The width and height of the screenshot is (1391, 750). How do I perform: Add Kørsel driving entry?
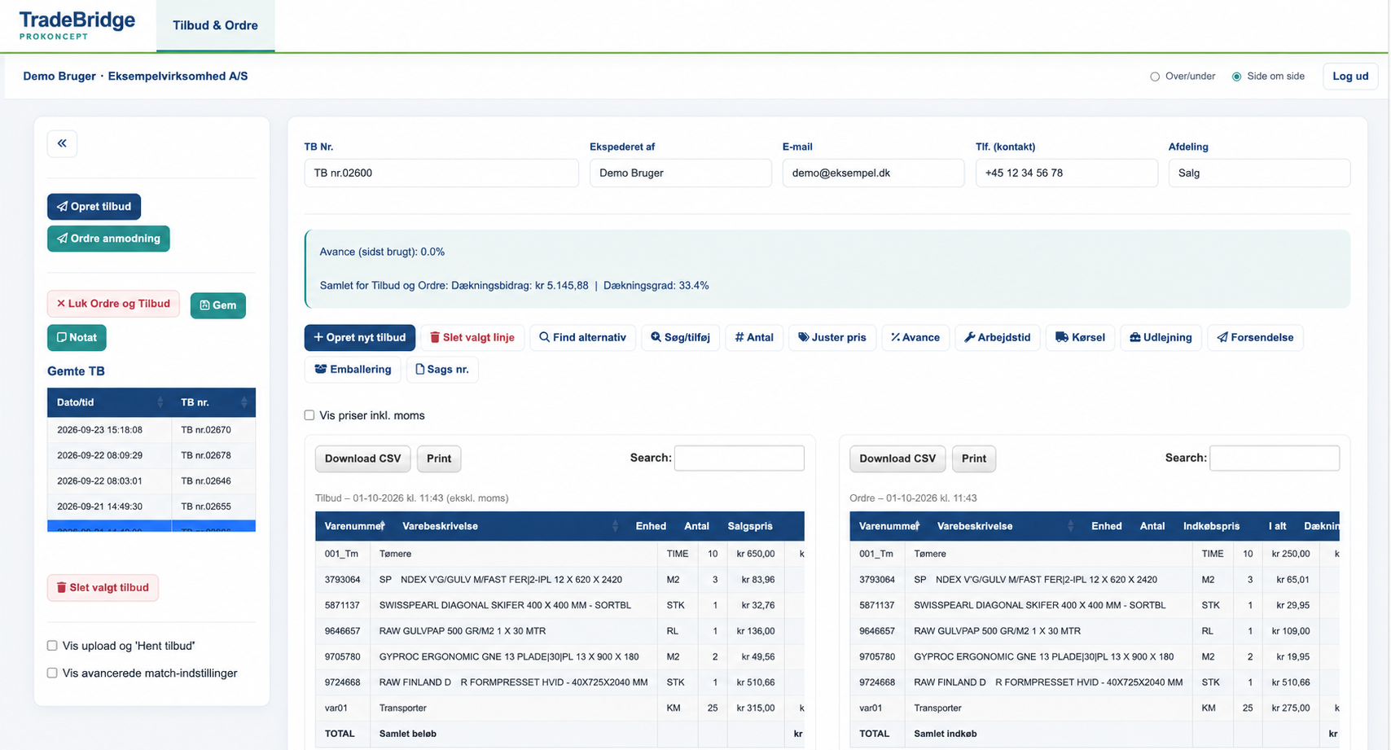click(x=1080, y=337)
